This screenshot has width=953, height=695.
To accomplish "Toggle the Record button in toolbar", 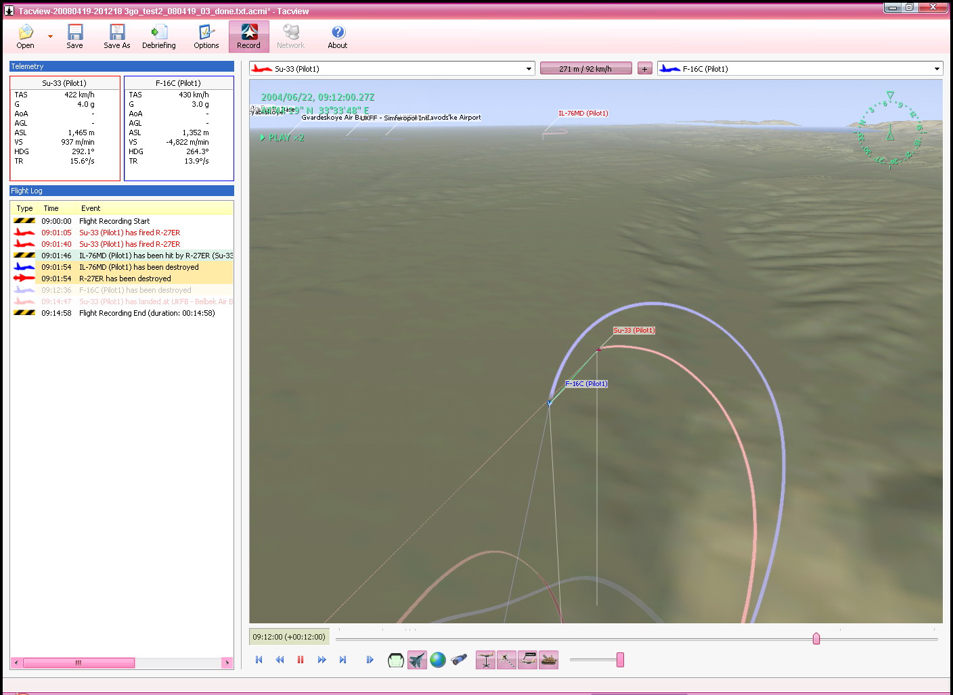I will (x=248, y=37).
